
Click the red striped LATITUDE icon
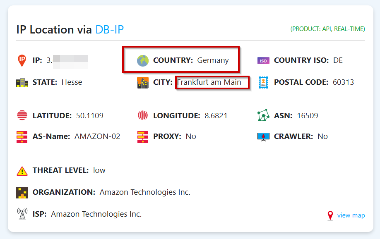(22, 115)
